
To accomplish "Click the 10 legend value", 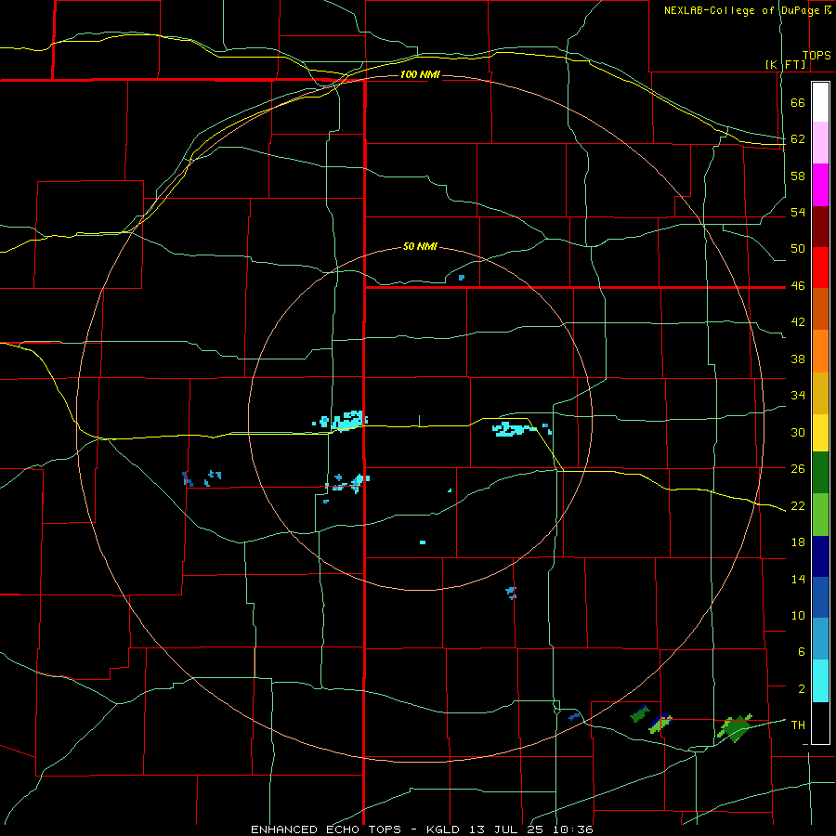I will [798, 616].
